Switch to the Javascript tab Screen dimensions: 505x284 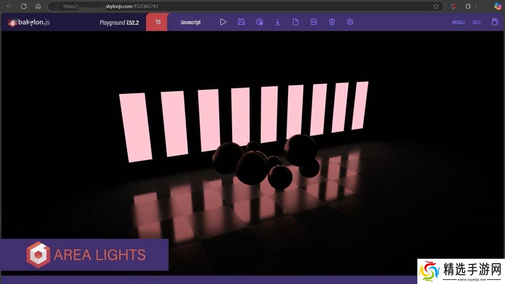click(x=190, y=22)
